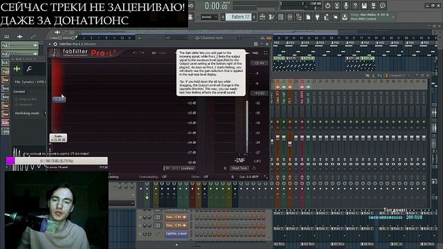Open the browser tree view icon
The height and width of the screenshot is (249, 443).
click(x=299, y=17)
